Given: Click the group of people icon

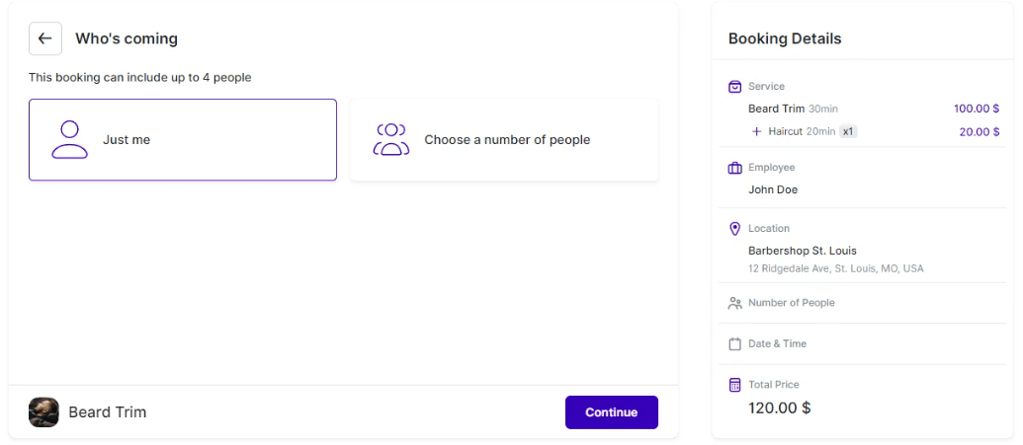Looking at the screenshot, I should 390,139.
